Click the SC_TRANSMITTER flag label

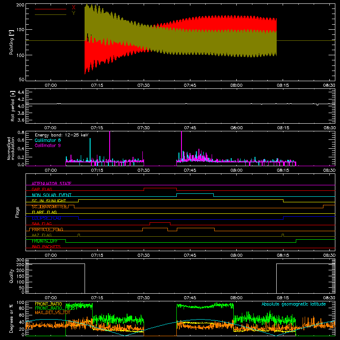[49, 207]
